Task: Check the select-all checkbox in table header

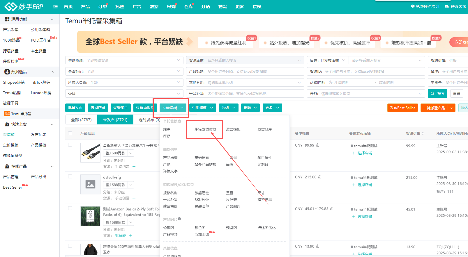Action: click(70, 133)
